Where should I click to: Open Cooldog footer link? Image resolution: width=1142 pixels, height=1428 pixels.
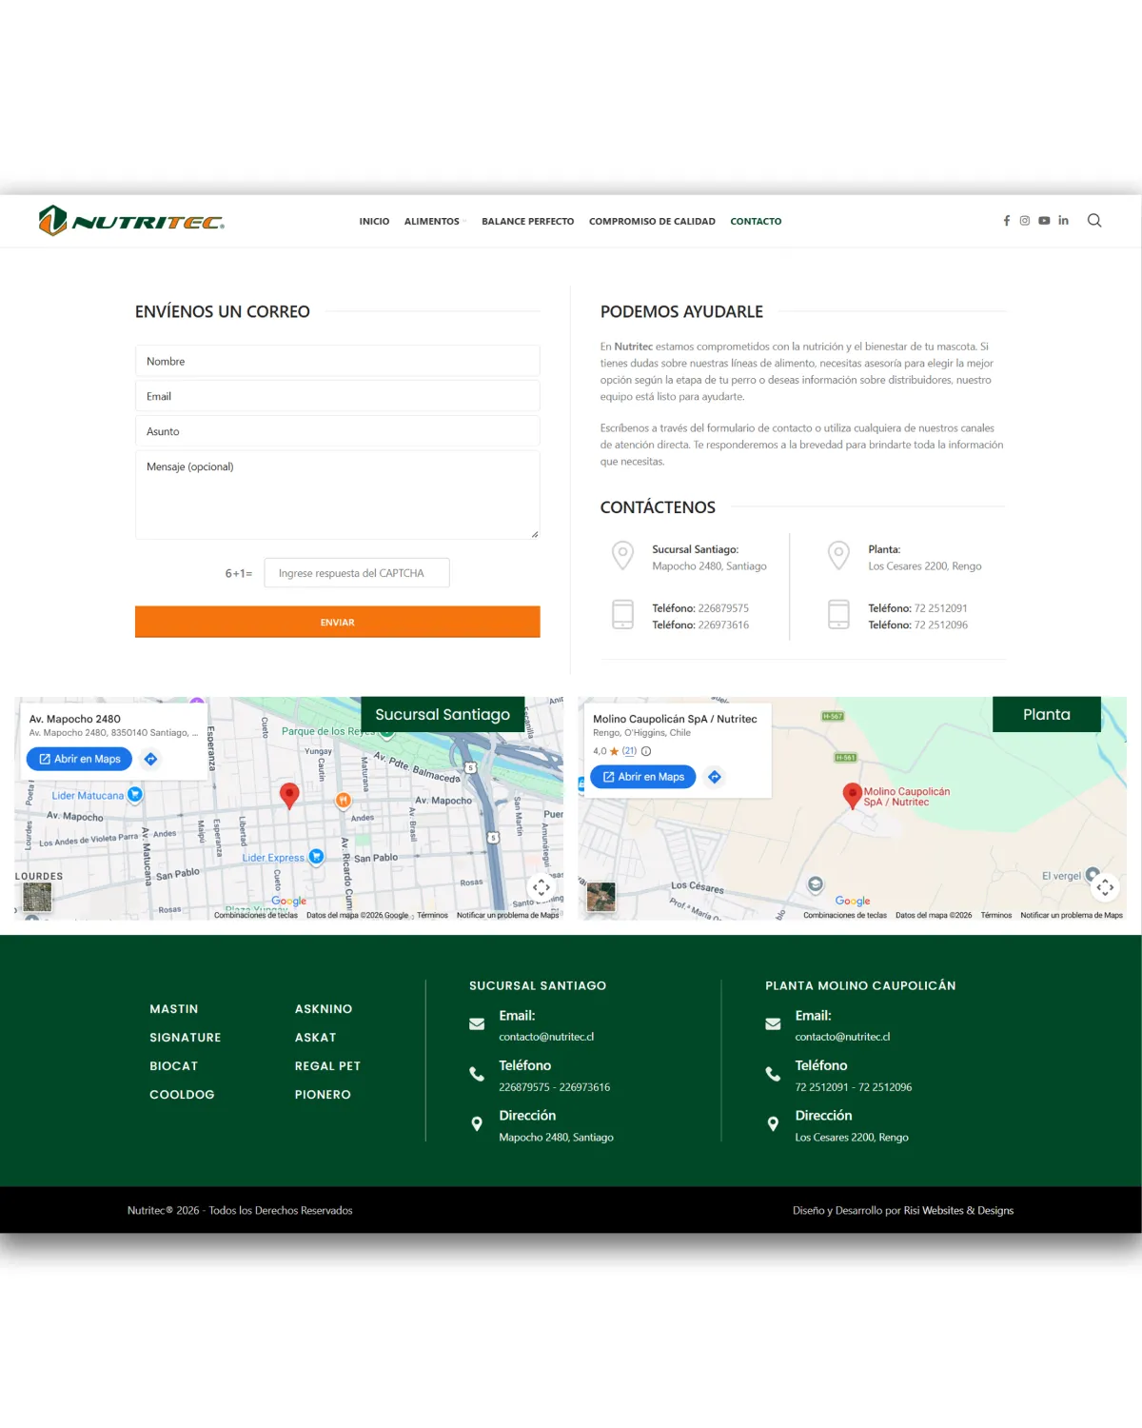[182, 1095]
